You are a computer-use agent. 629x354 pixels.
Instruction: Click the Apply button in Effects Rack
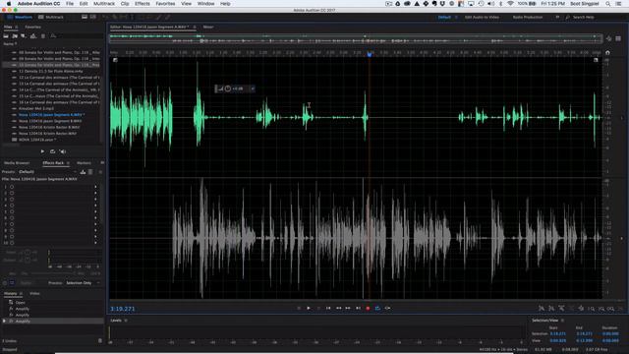pos(27,283)
